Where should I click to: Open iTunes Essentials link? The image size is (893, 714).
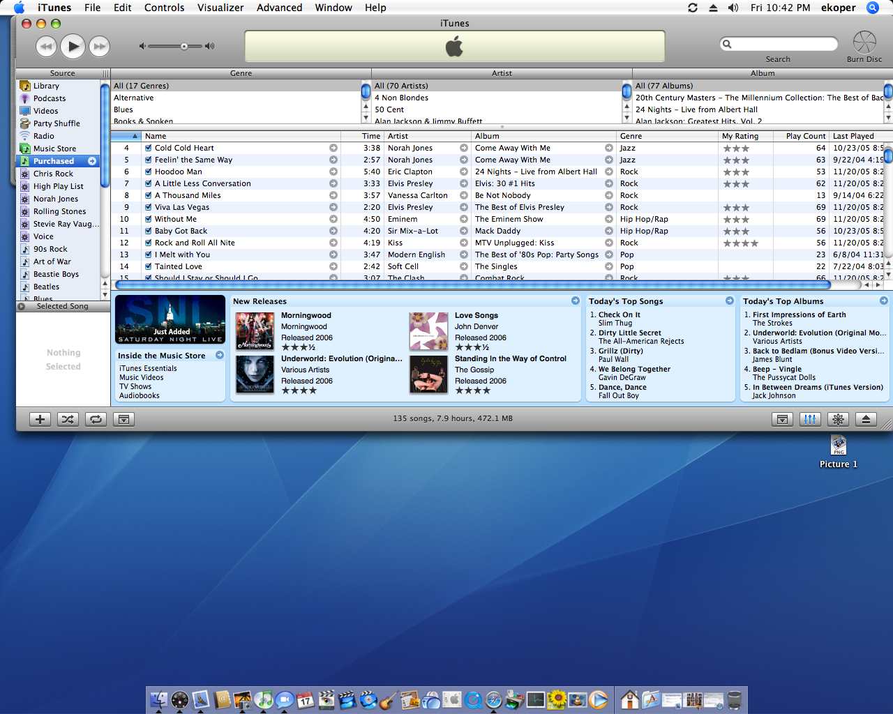(148, 368)
